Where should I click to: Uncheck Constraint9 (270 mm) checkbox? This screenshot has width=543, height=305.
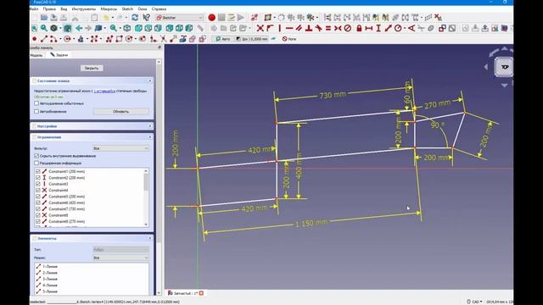coord(38,221)
